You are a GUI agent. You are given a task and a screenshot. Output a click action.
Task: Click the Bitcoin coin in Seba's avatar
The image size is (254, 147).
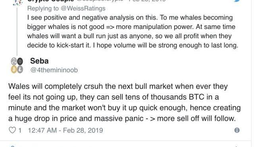14,70
